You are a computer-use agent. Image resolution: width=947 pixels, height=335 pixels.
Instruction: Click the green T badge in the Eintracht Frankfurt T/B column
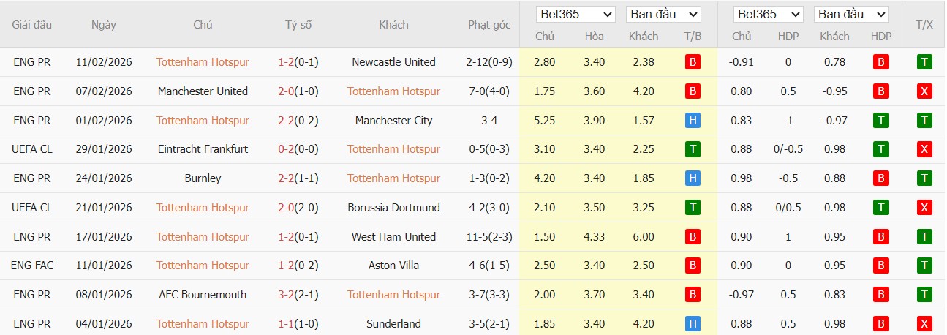click(x=693, y=149)
